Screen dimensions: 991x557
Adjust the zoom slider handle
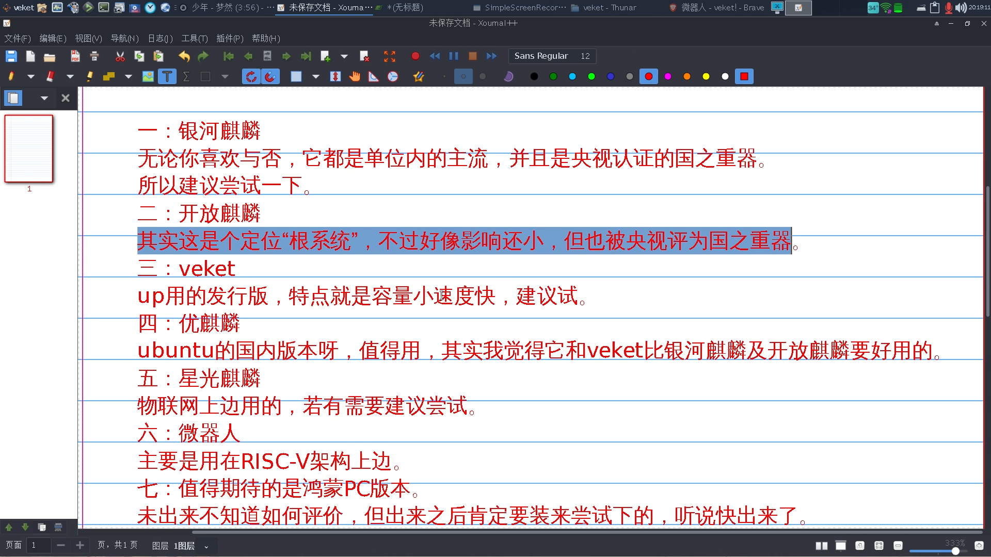(955, 551)
